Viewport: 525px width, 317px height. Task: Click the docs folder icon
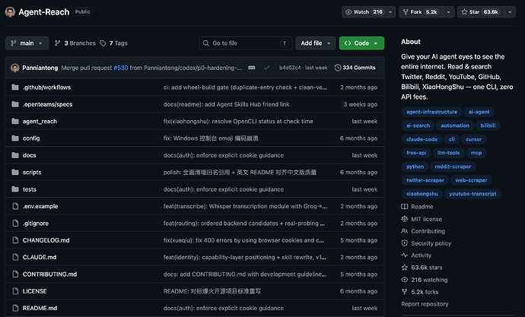(15, 155)
